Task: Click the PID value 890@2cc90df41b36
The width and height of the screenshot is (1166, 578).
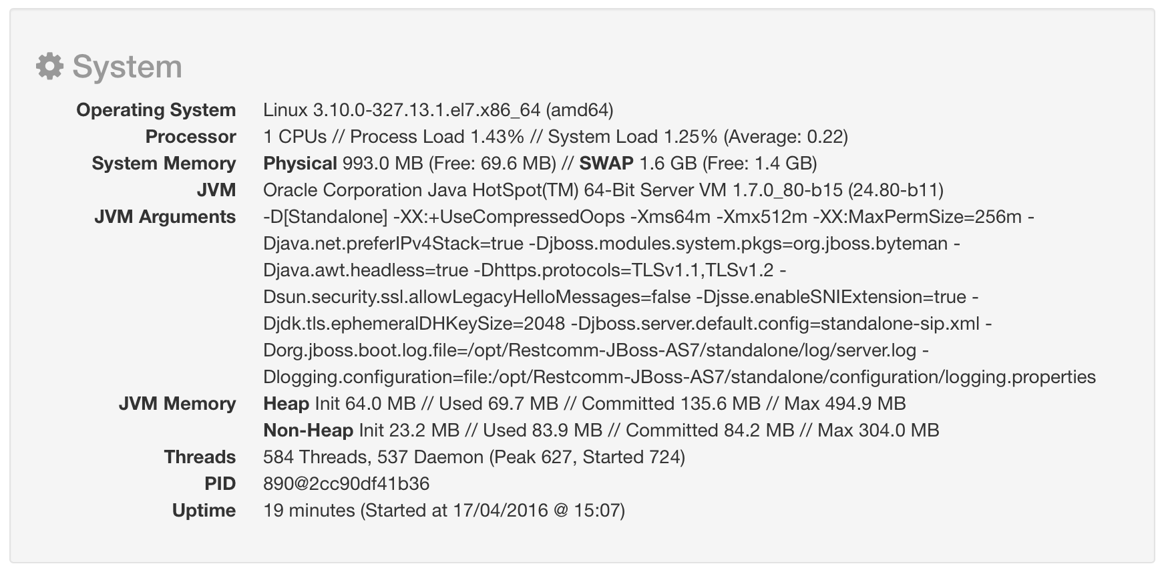Action: 346,484
